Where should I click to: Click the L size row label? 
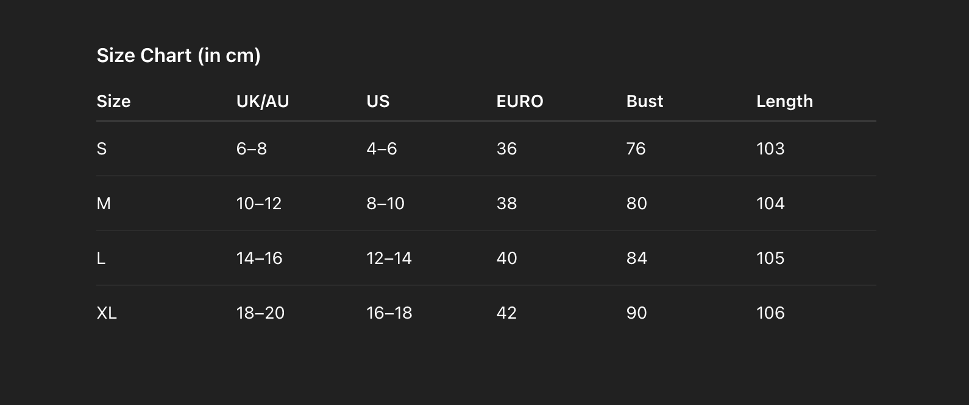101,258
